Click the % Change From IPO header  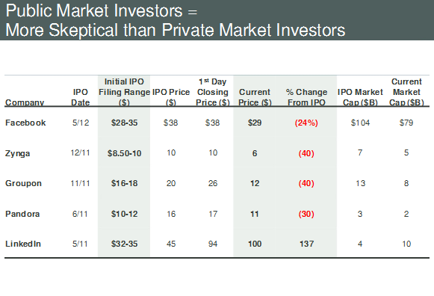307,97
